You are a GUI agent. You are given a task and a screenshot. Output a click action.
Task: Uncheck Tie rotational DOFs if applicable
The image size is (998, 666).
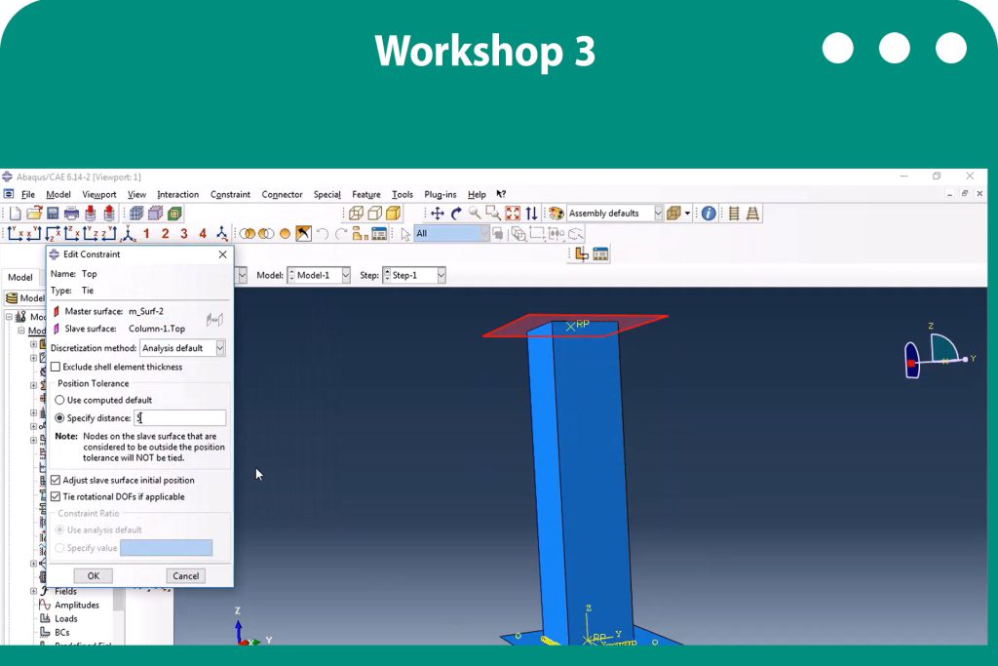pos(56,496)
